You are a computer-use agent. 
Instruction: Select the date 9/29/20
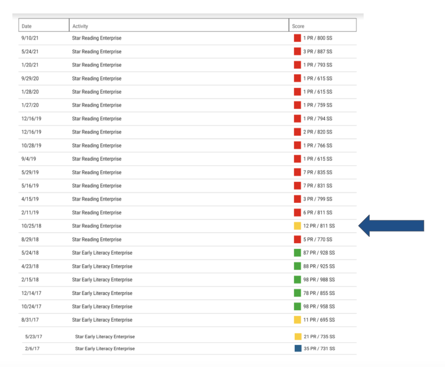click(30, 79)
